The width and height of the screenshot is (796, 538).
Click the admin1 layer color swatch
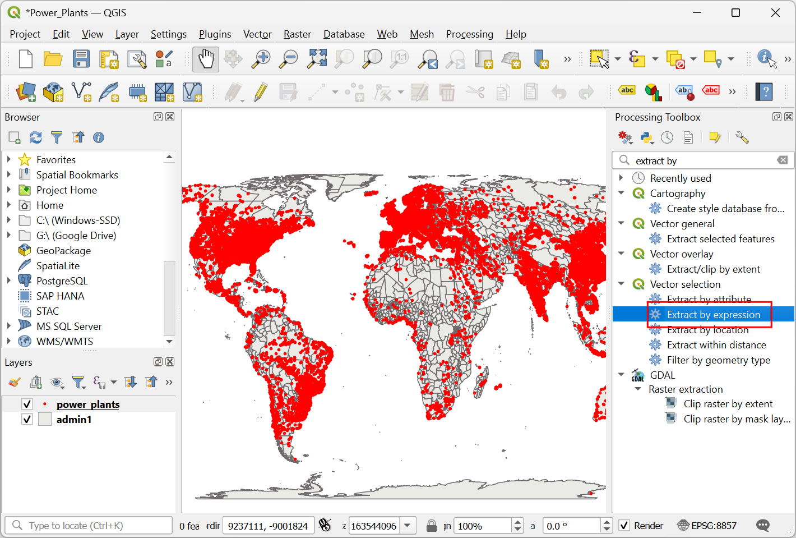pyautogui.click(x=45, y=419)
